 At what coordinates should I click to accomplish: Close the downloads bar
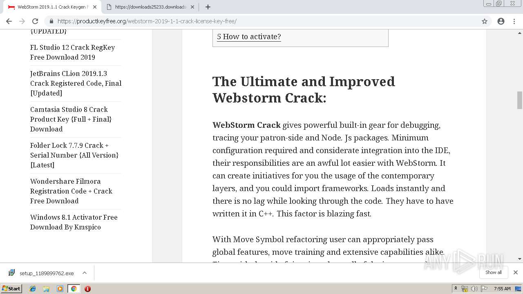(516, 272)
